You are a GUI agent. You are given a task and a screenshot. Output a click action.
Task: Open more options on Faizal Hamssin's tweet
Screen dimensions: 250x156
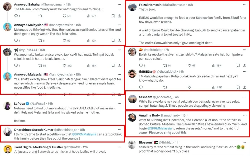[244, 5]
